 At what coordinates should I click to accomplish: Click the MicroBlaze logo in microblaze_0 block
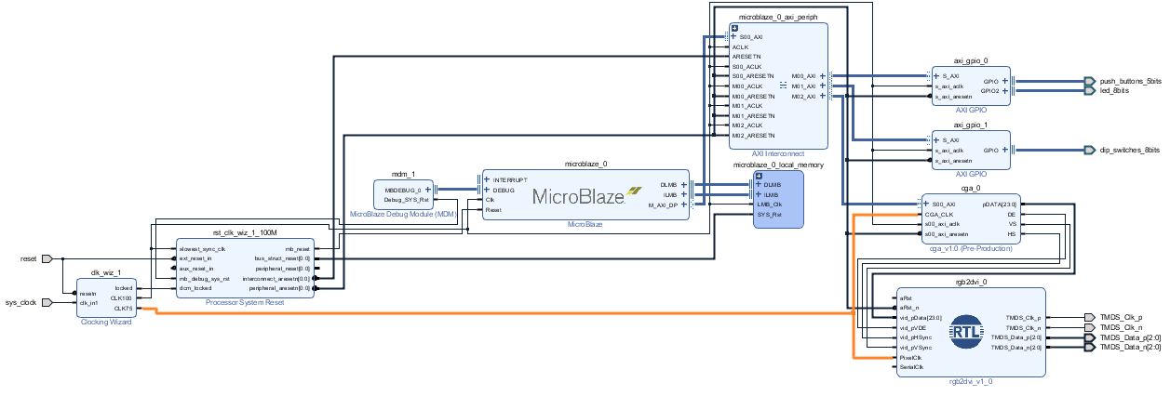point(586,195)
